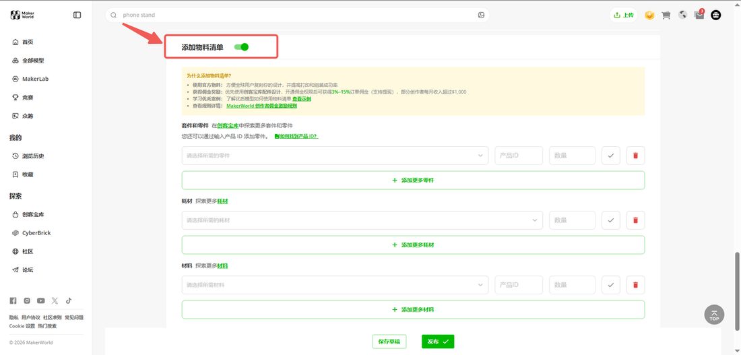Viewport: 741px width, 355px height.
Task: Open the messages envelope icon
Action: (699, 15)
